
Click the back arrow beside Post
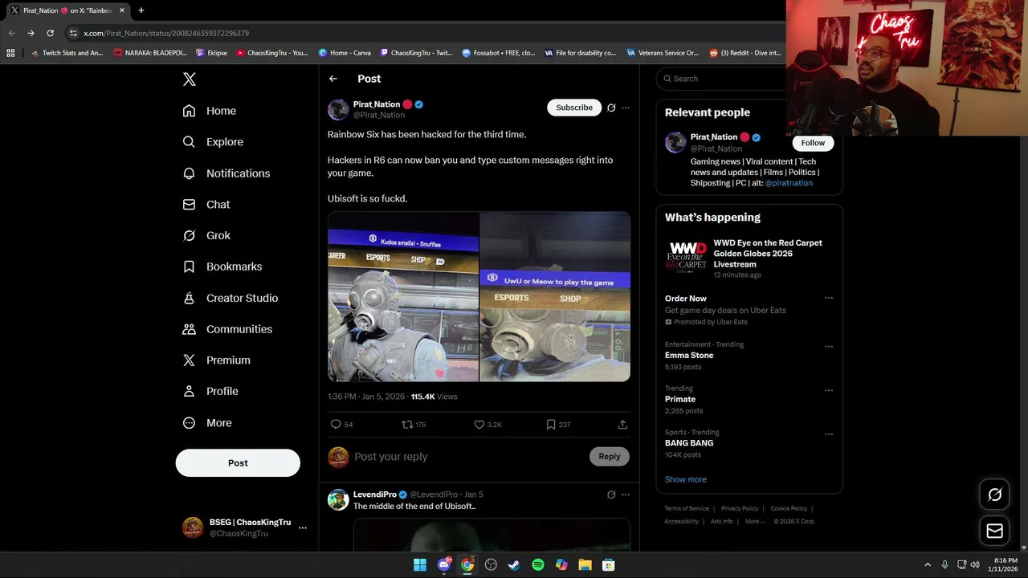[x=333, y=79]
